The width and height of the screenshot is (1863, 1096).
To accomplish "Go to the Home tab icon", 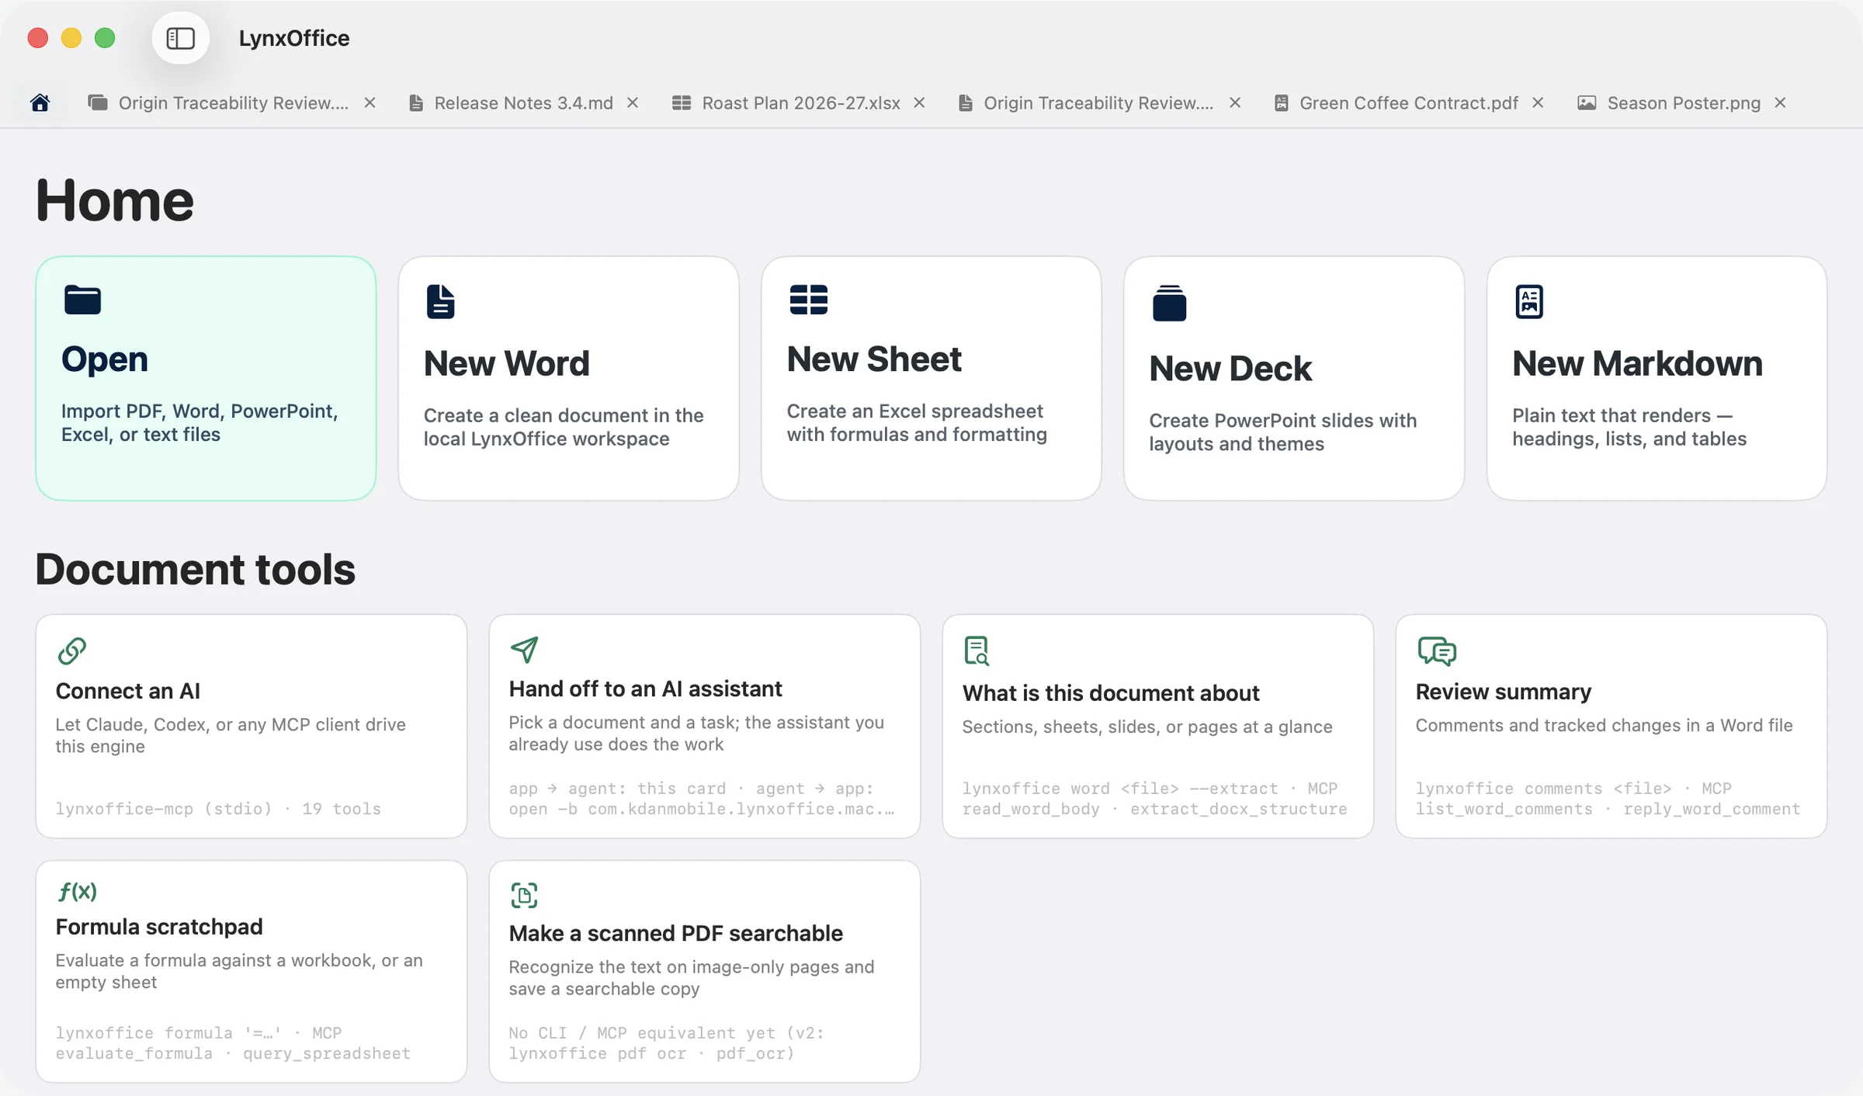I will [x=40, y=102].
